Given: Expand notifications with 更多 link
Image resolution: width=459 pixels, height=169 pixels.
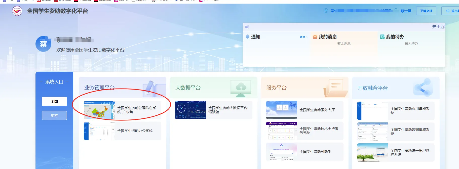Looking at the screenshot, I should tap(303, 37).
